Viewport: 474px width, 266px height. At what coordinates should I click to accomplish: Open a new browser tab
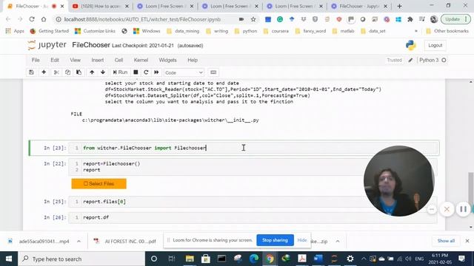399,6
